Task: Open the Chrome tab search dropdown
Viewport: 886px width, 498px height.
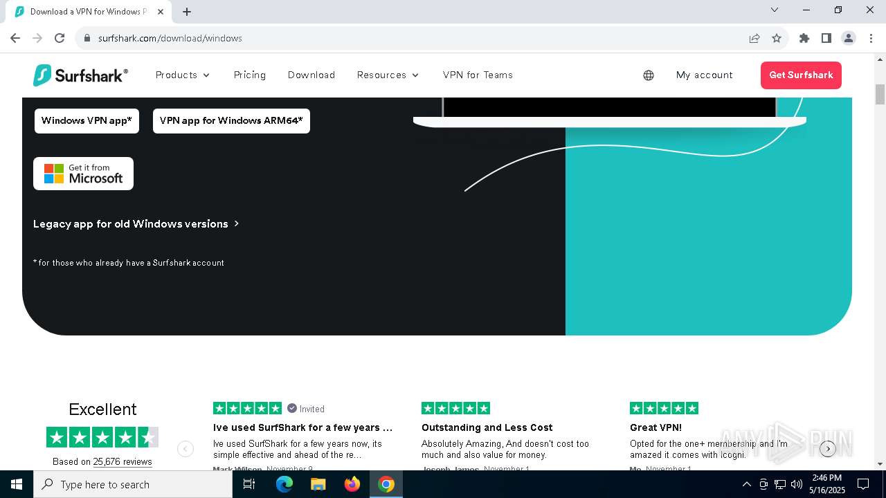Action: [775, 10]
